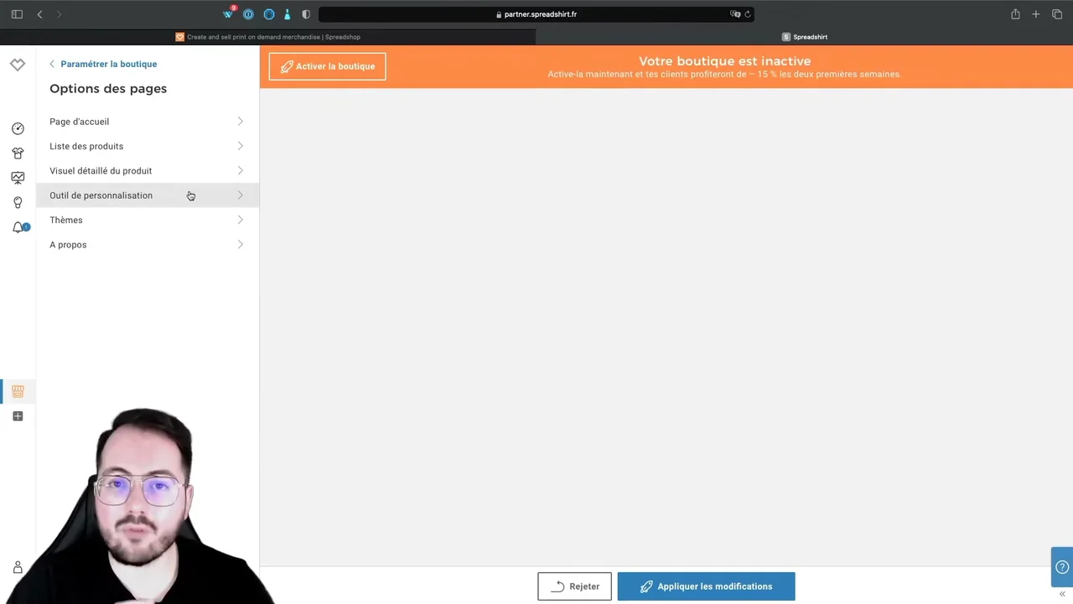
Task: Switch to the Spreadshop merchandise browser tab
Action: (x=267, y=37)
